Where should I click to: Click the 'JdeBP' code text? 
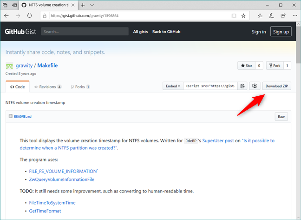190,141
